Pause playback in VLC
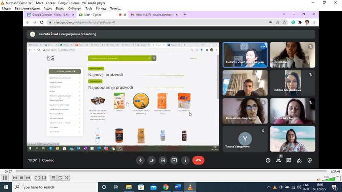This screenshot has height=192, width=342. [x=5, y=178]
